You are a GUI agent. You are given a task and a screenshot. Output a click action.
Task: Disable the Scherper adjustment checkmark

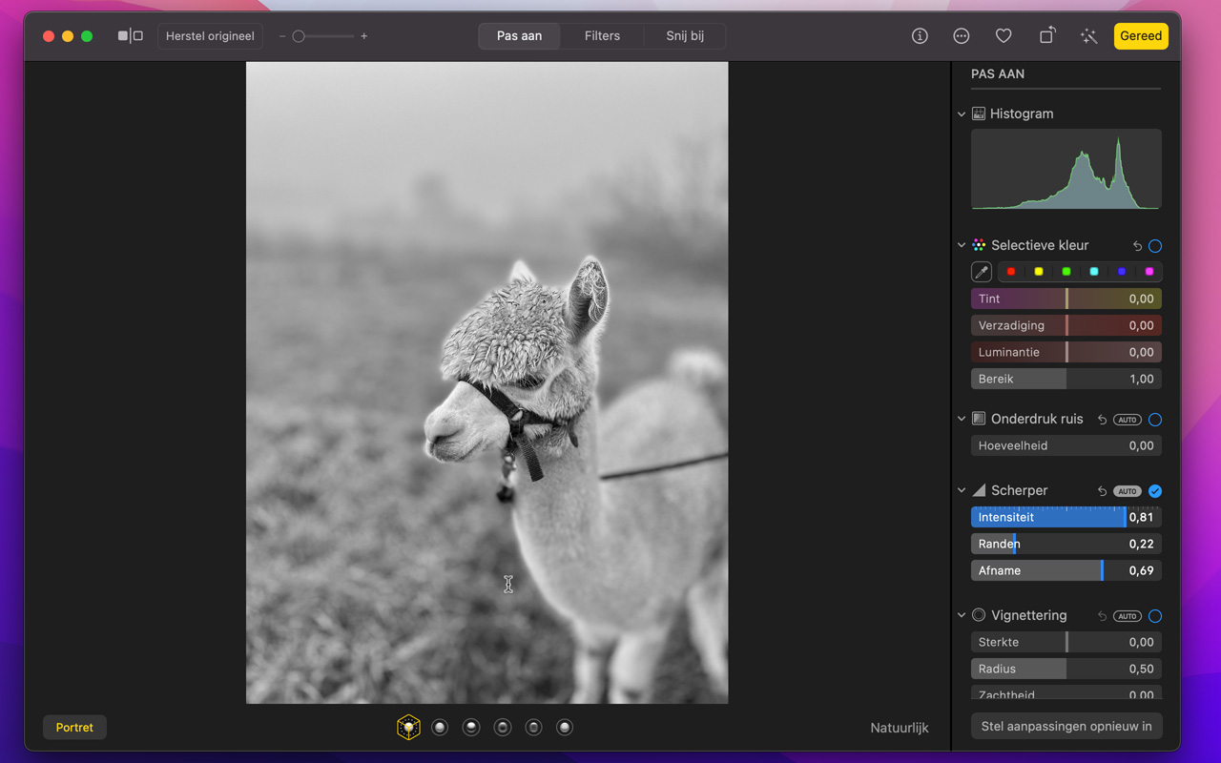1155,491
